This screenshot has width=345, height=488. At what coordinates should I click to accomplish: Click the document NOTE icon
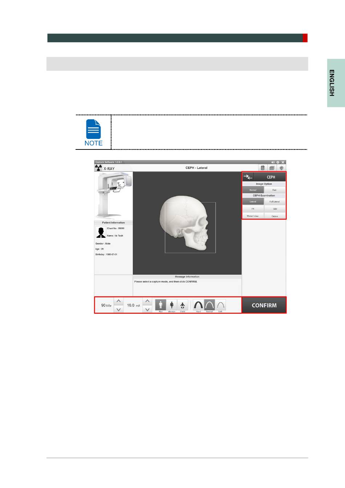[93, 132]
